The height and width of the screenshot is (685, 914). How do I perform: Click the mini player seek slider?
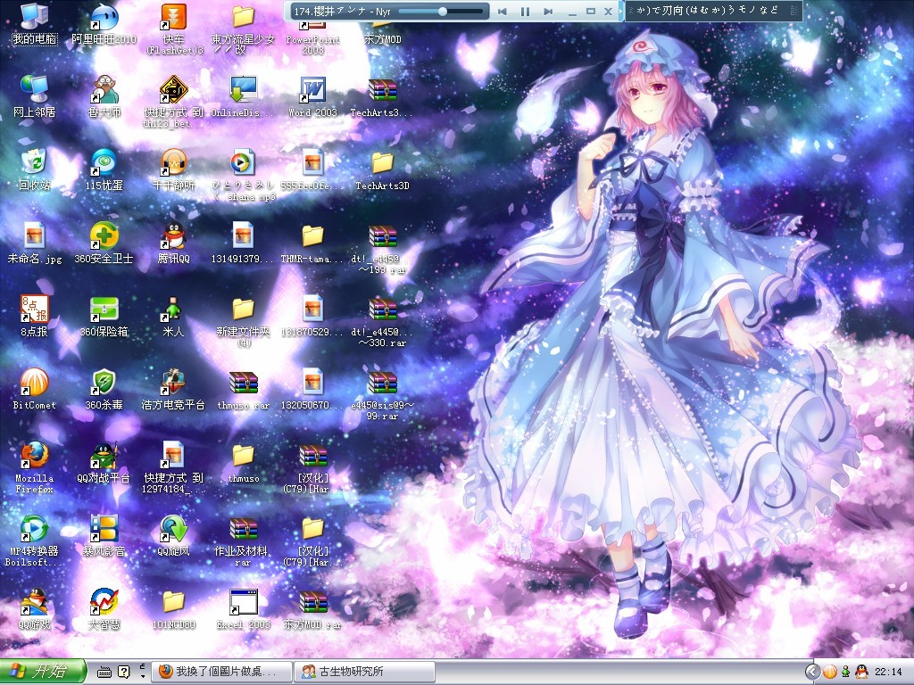(x=443, y=12)
